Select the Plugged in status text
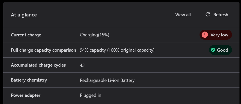The image size is (241, 104). click(x=90, y=95)
